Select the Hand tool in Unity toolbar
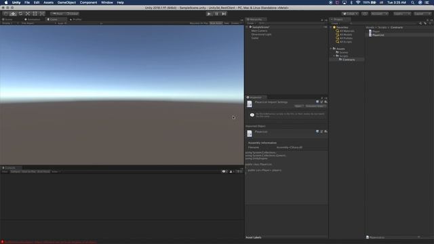This screenshot has width=434, height=244. point(6,14)
